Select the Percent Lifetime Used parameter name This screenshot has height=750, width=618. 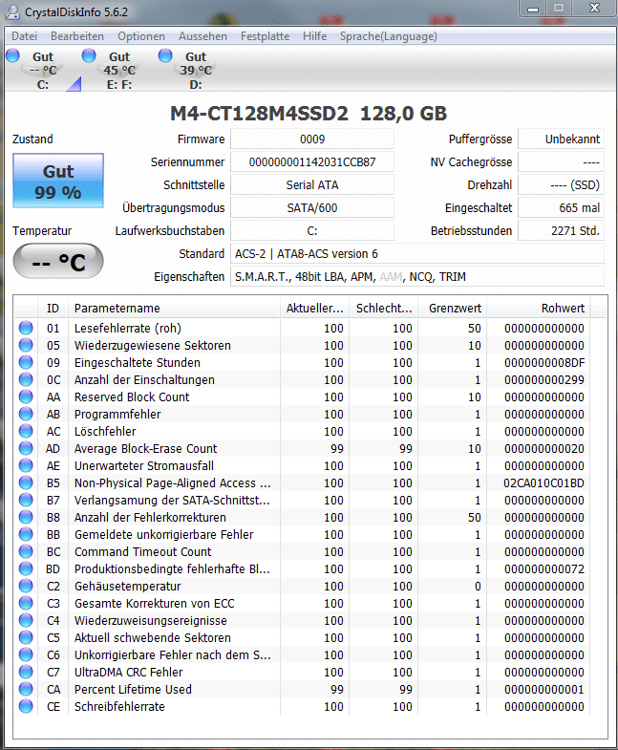pos(133,690)
